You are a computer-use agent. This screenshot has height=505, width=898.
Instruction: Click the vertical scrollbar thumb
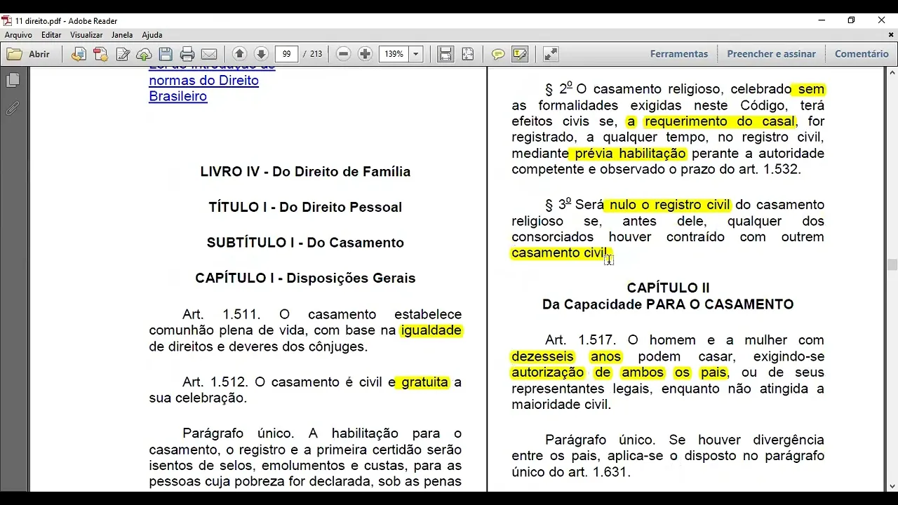892,264
